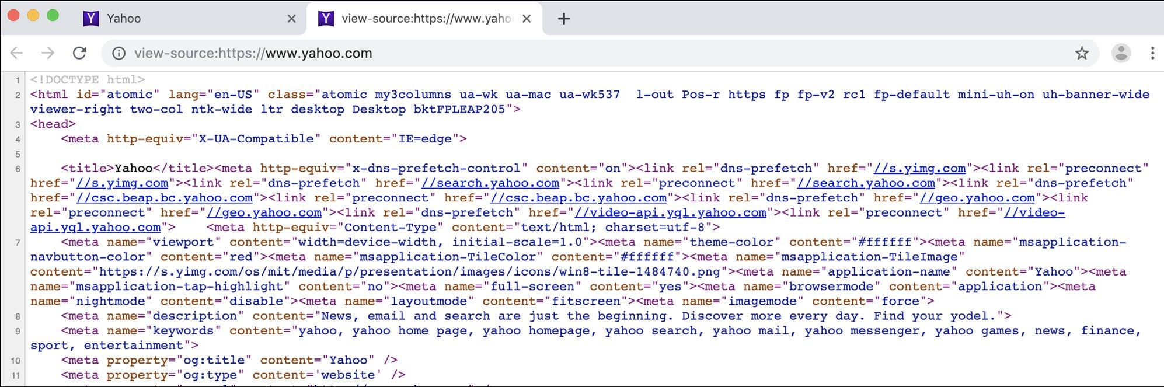
Task: Open a new tab with the plus button
Action: tap(563, 19)
